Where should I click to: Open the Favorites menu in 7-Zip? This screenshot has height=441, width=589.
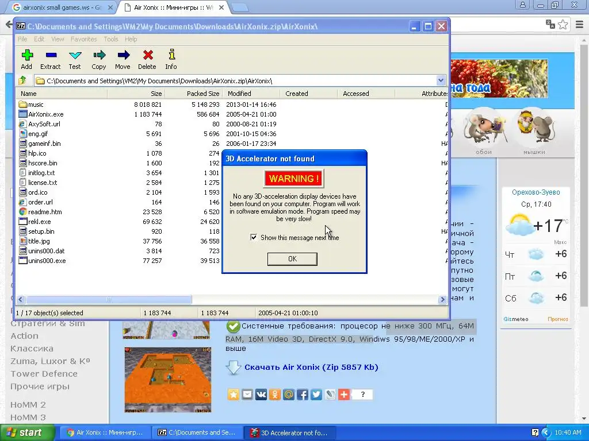point(84,39)
